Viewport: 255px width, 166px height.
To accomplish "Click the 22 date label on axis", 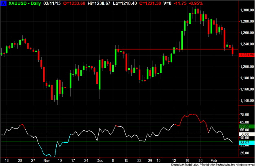I will (x=140, y=160).
